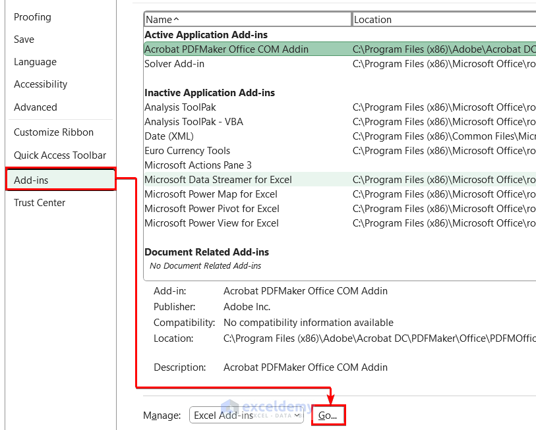Open the Proofing options category
Viewport: 536px width, 430px height.
click(x=32, y=17)
